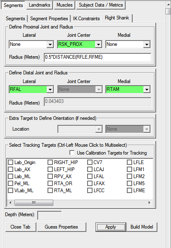Viewport: 171px width, 248px height.
Task: Switch to the Landmarks tab
Action: coord(40,5)
